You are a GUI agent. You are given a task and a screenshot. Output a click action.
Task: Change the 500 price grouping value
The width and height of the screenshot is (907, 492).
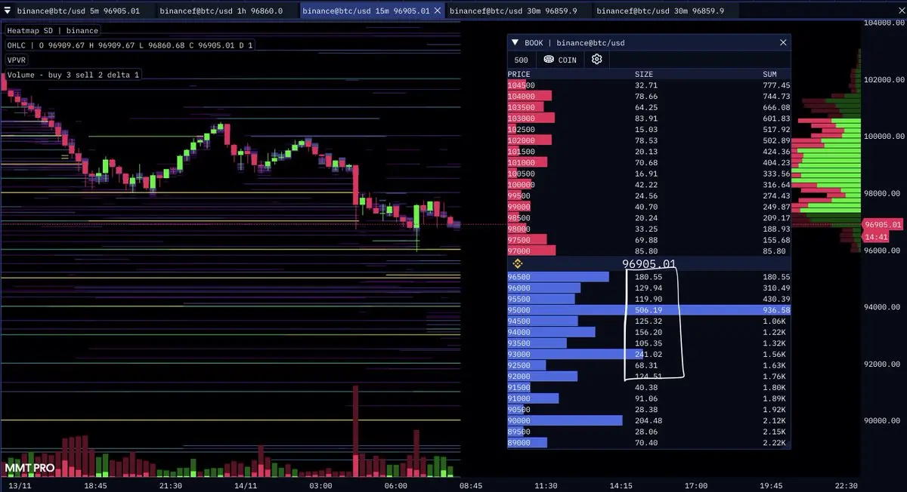pyautogui.click(x=522, y=60)
